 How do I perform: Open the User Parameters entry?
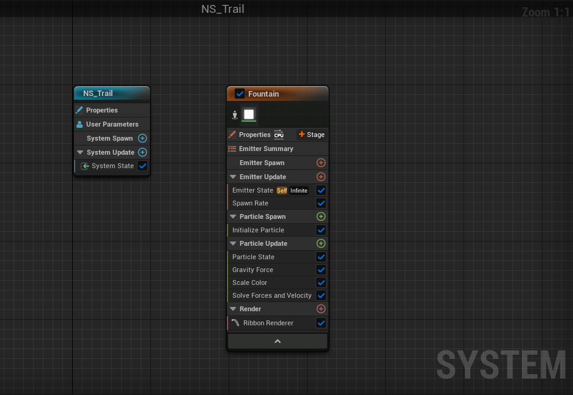click(x=112, y=124)
